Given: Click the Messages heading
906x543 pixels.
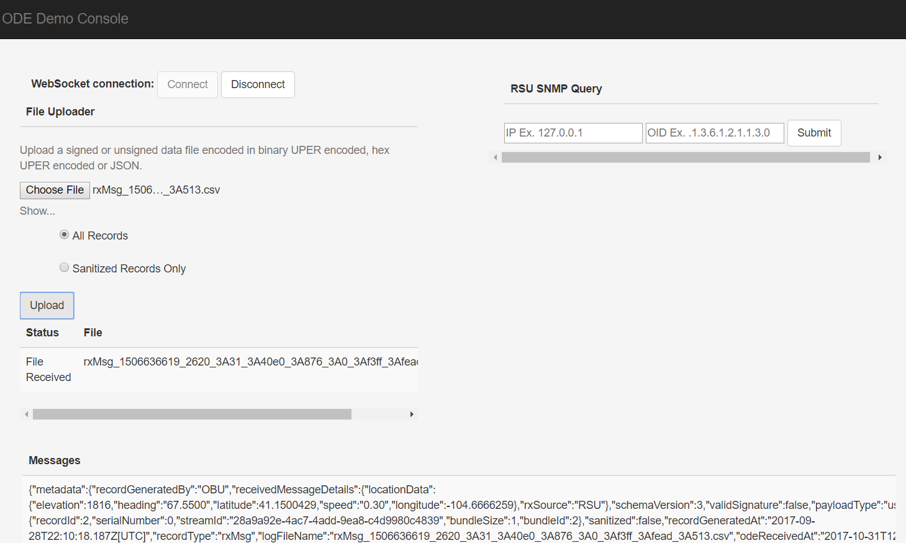Looking at the screenshot, I should (55, 460).
